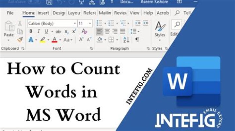Open the Layout tab
The width and height of the screenshot is (235, 131).
coord(74,13)
